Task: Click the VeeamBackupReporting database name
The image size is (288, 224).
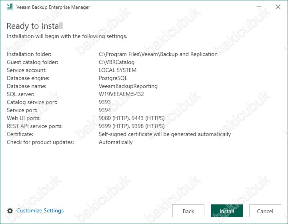Action: 128,86
